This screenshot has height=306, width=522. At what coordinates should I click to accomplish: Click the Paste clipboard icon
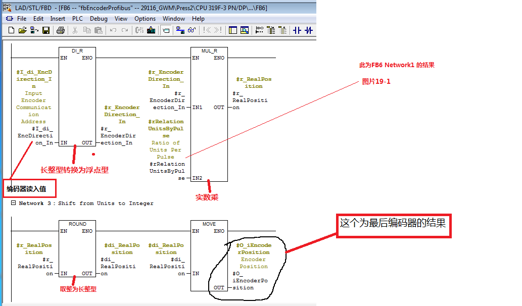[x=98, y=30]
